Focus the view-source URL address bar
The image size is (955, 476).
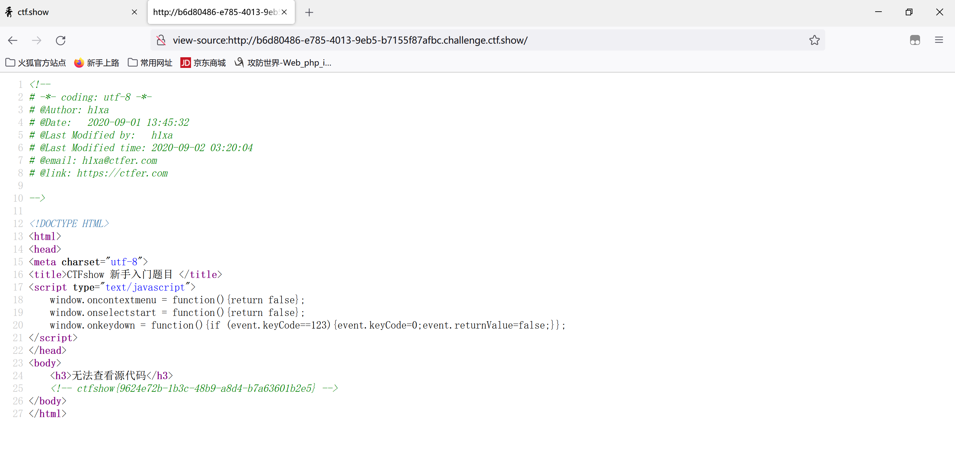tap(487, 40)
